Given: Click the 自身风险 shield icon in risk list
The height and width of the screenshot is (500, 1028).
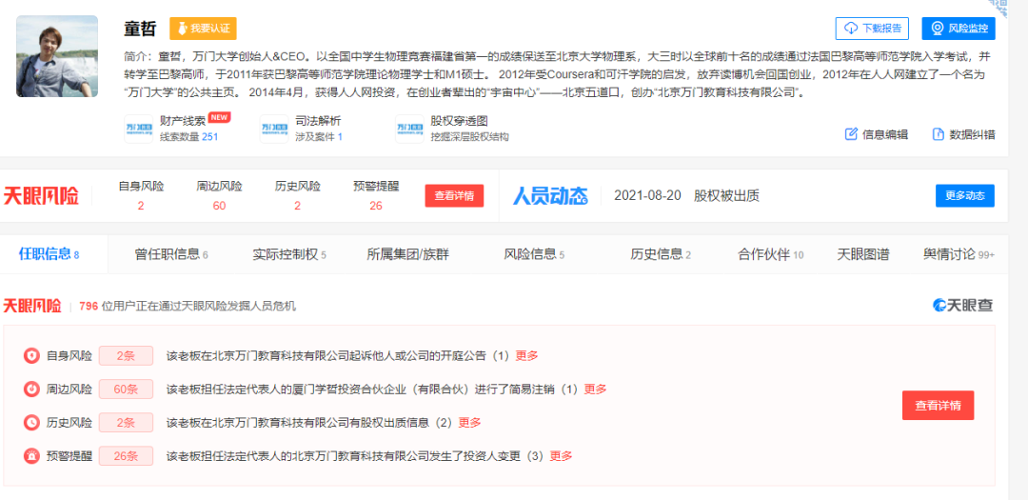Looking at the screenshot, I should click(x=30, y=356).
